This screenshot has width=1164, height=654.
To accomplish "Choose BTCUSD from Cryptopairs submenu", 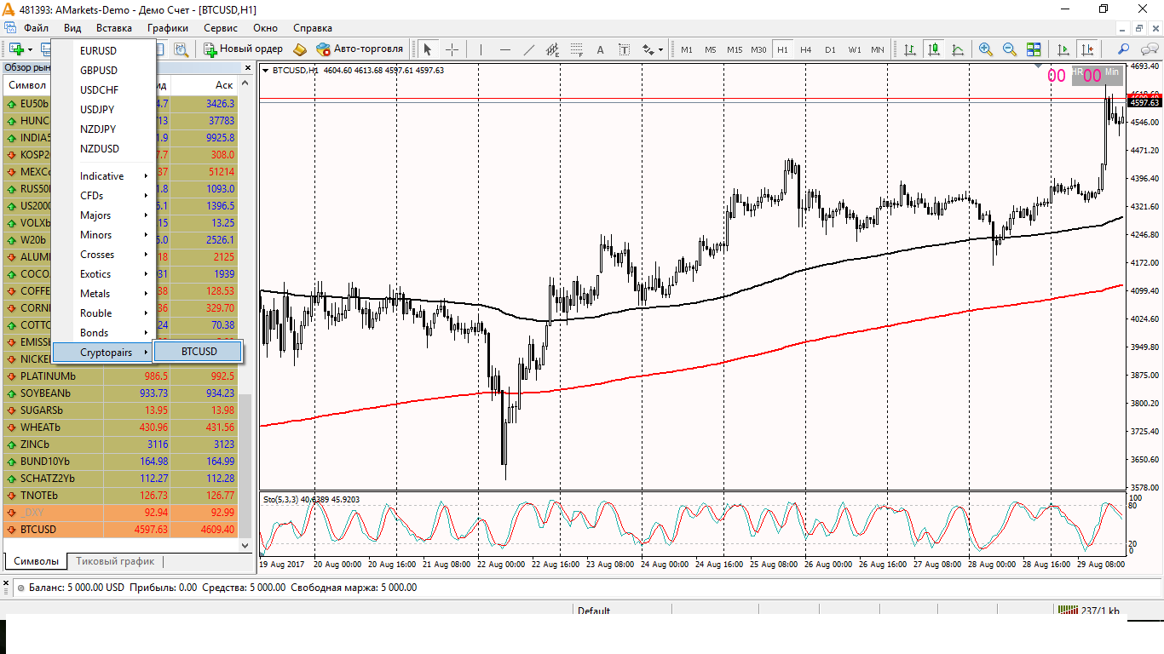I will [199, 352].
